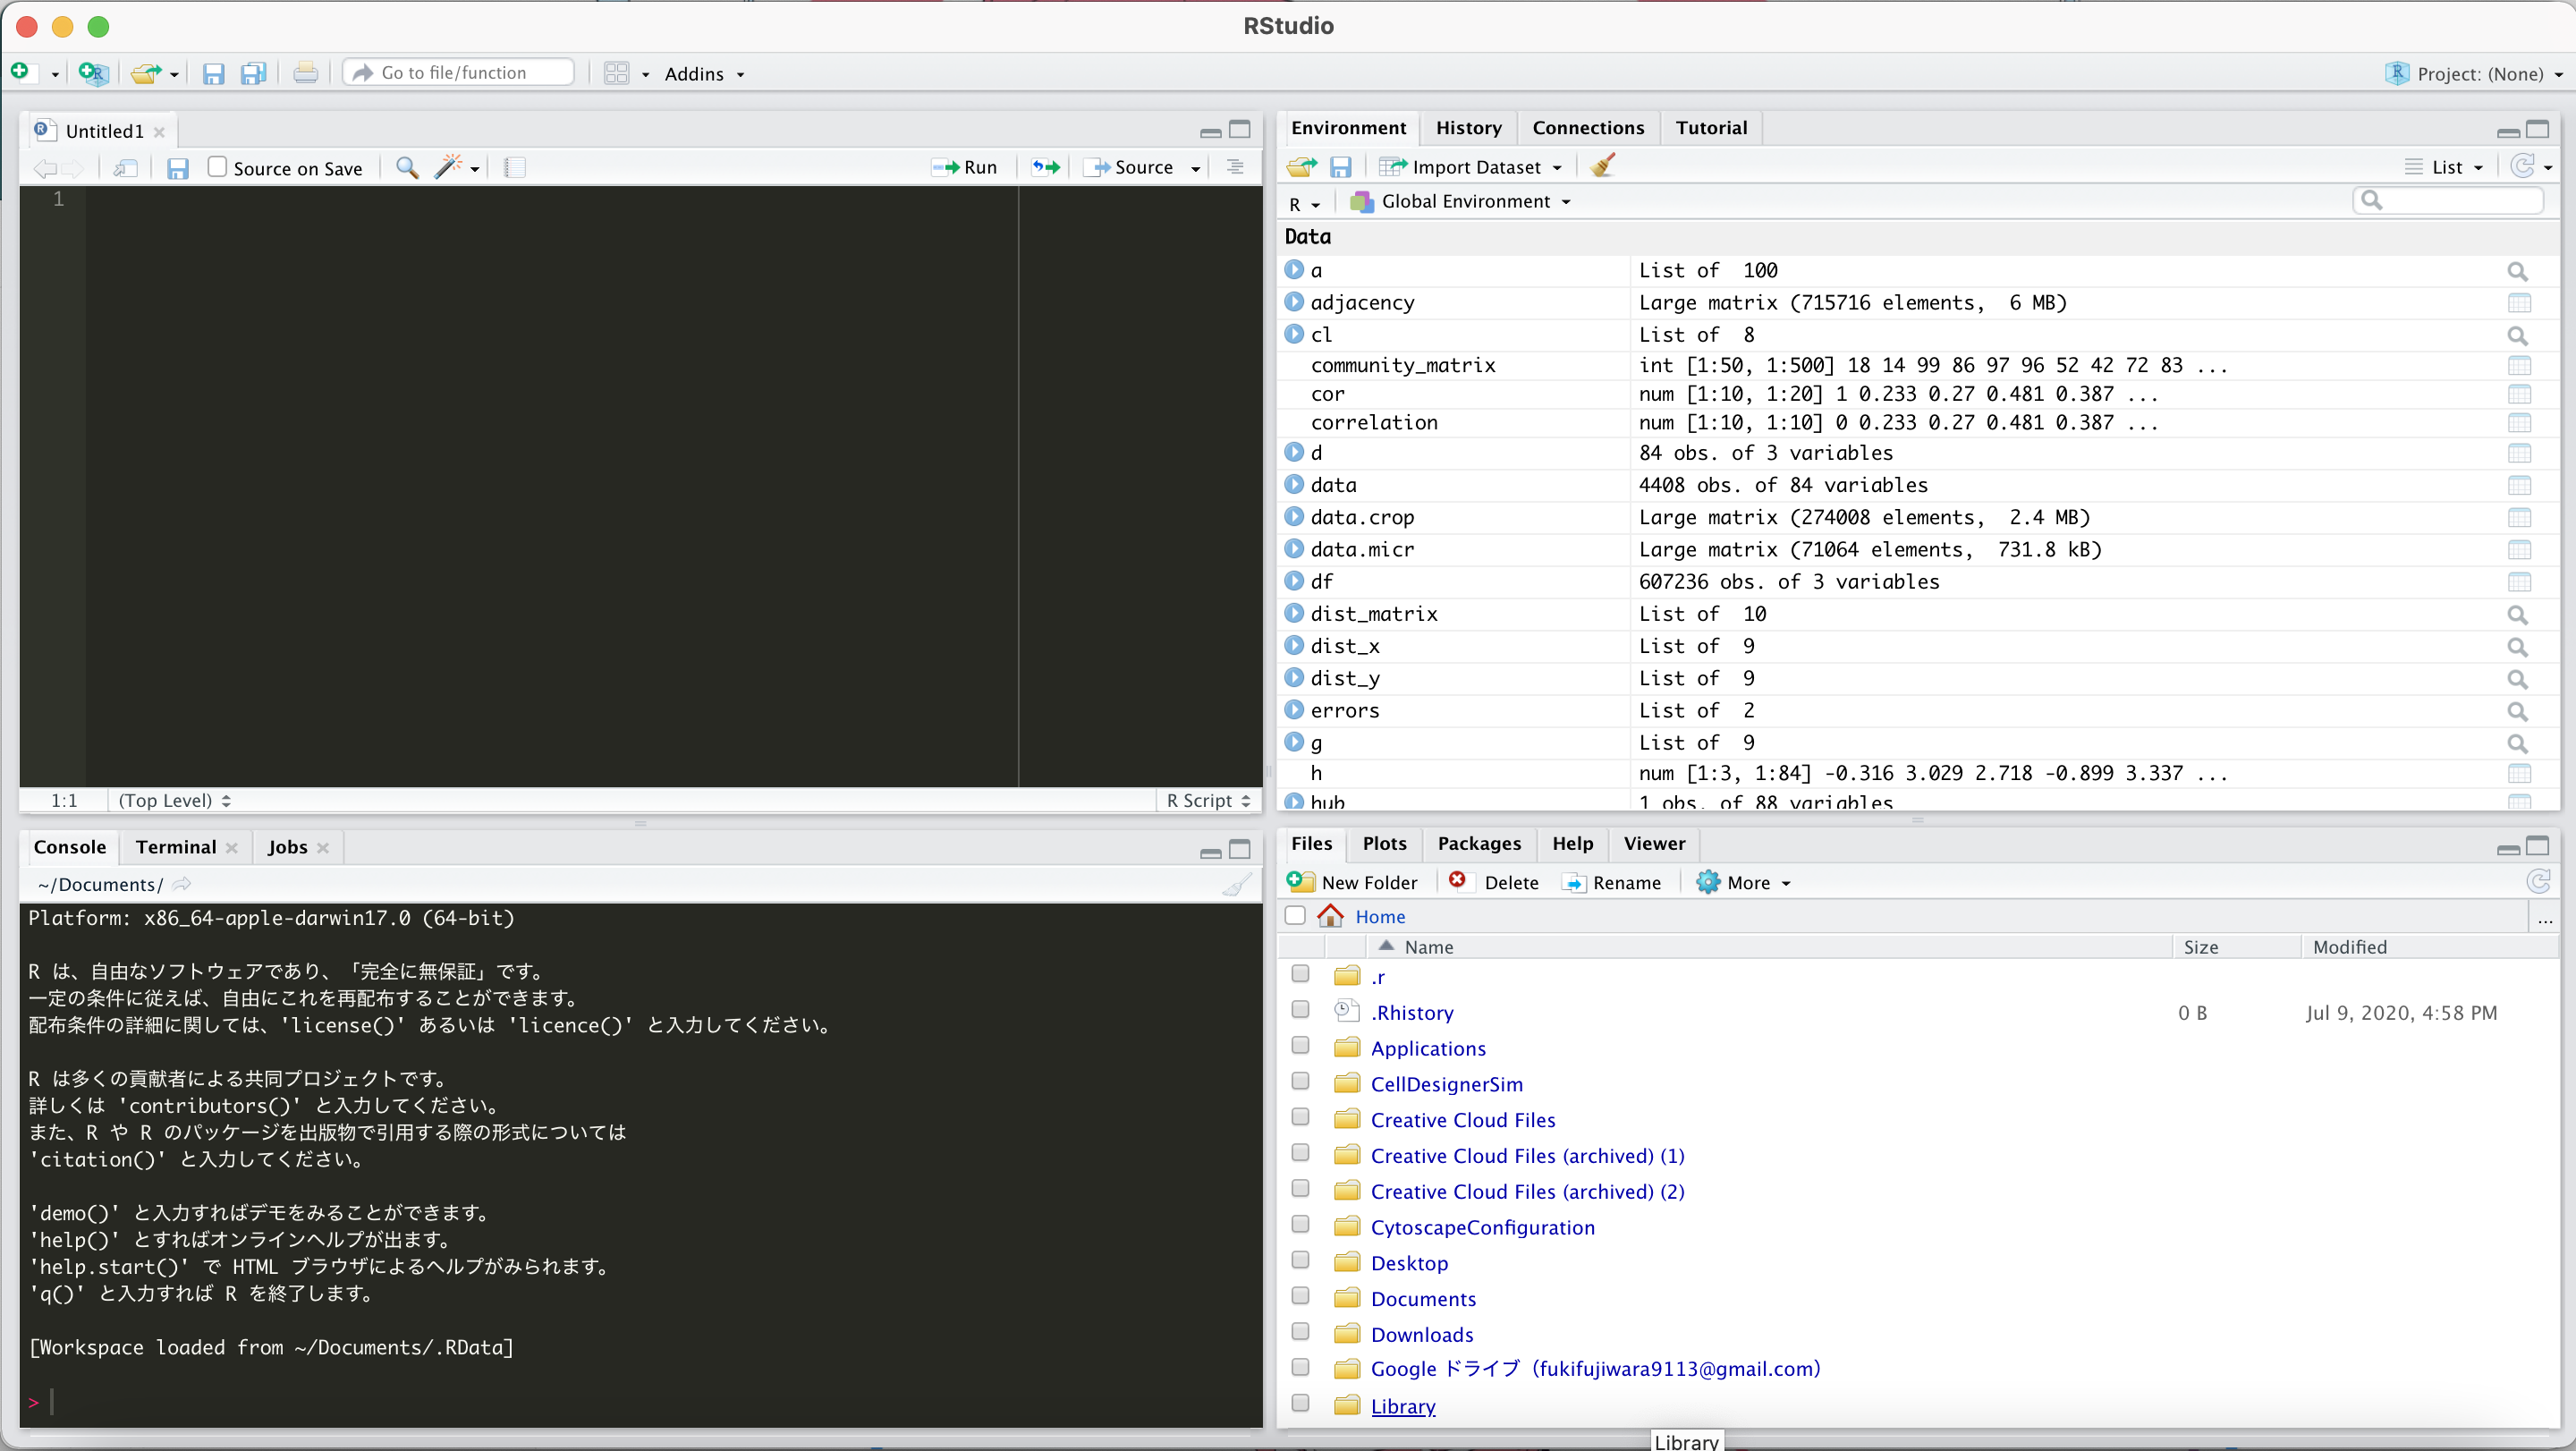
Task: Click inside the Environment search field
Action: click(2449, 200)
